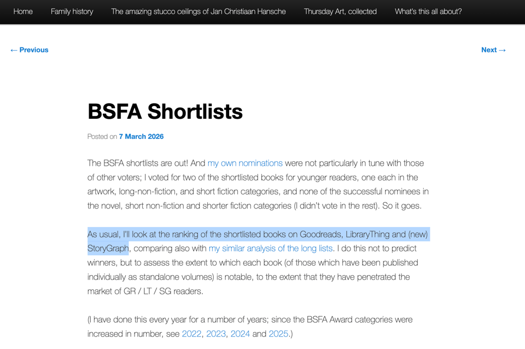Open the 2025 BSFA analysis link
Screen dimensions: 525x349
(278, 333)
